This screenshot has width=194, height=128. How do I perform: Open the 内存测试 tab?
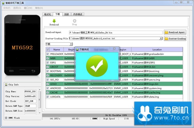pyautogui.click(x=78, y=14)
